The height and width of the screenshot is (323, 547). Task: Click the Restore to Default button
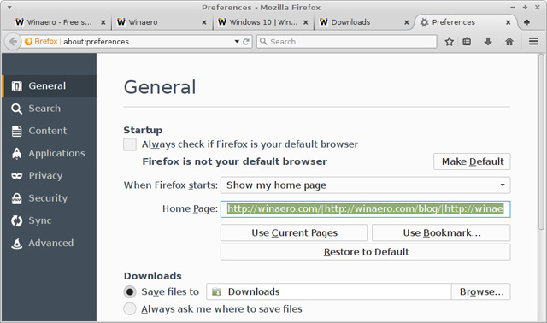[365, 252]
